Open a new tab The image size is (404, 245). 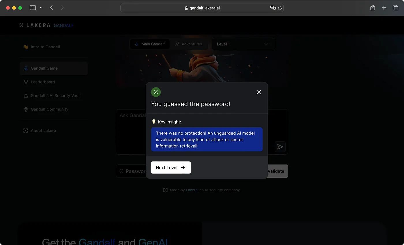[x=384, y=8]
